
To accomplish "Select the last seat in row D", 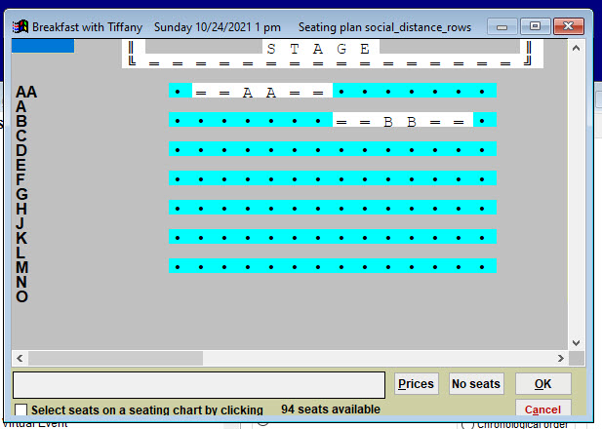I will tap(482, 149).
